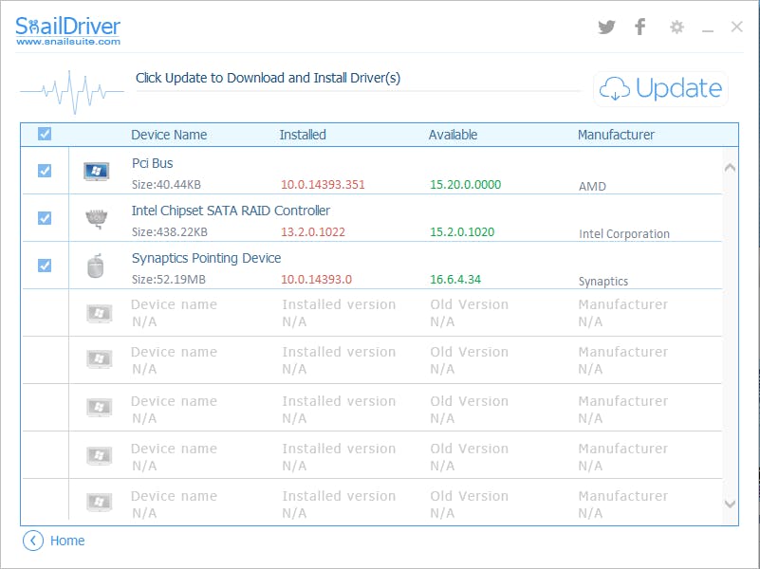Click the Available column header

pyautogui.click(x=454, y=135)
